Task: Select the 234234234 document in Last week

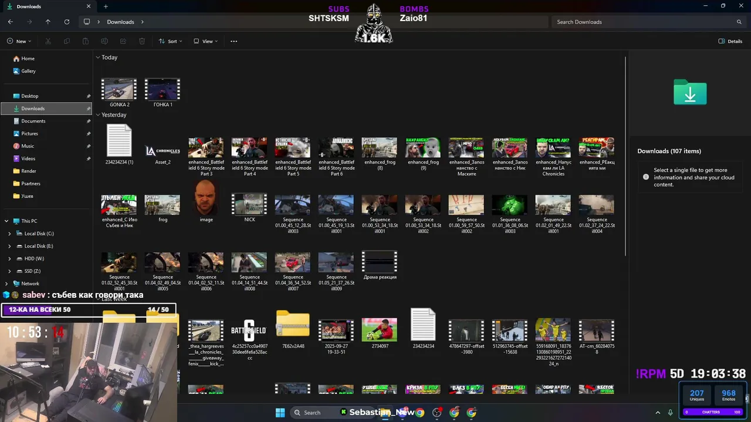Action: [423, 329]
